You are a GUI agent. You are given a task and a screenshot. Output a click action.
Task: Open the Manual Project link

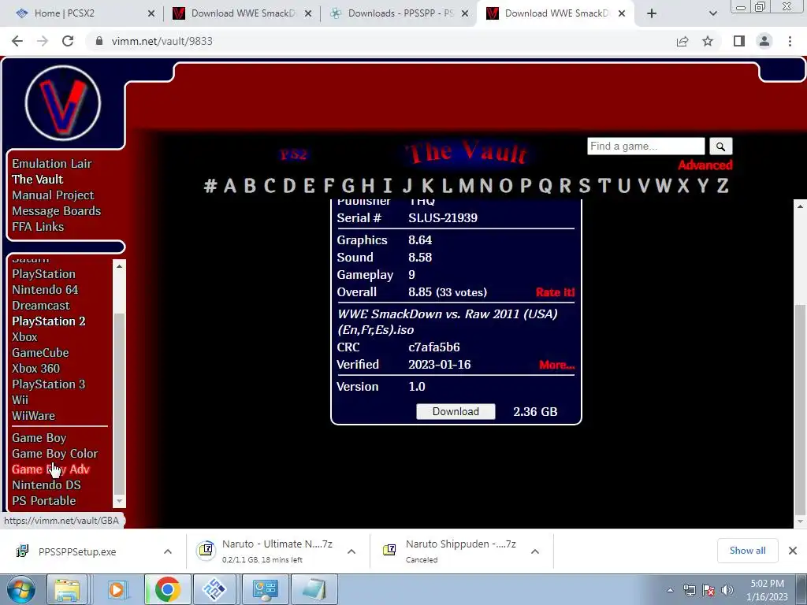pos(53,195)
